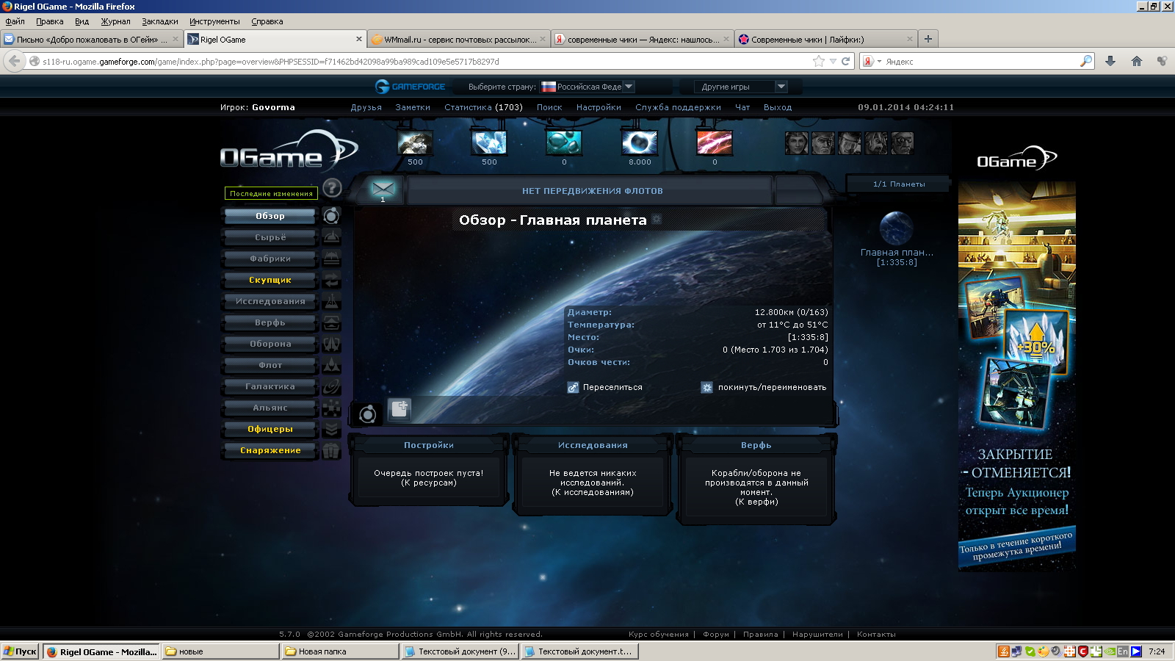Image resolution: width=1175 pixels, height=661 pixels.
Task: Select the third officer portrait
Action: click(x=850, y=142)
